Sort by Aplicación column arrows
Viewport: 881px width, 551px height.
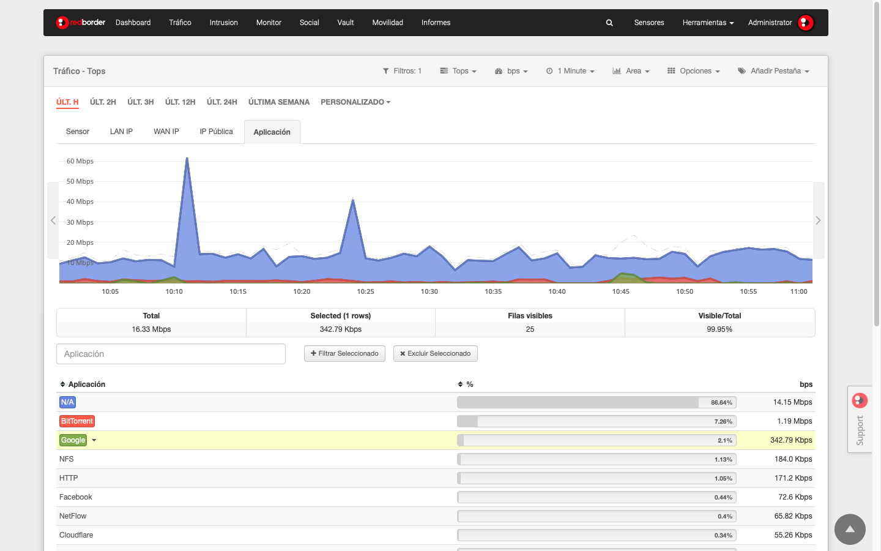tap(62, 384)
